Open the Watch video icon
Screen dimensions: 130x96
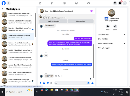pyautogui.click(x=64, y=3)
